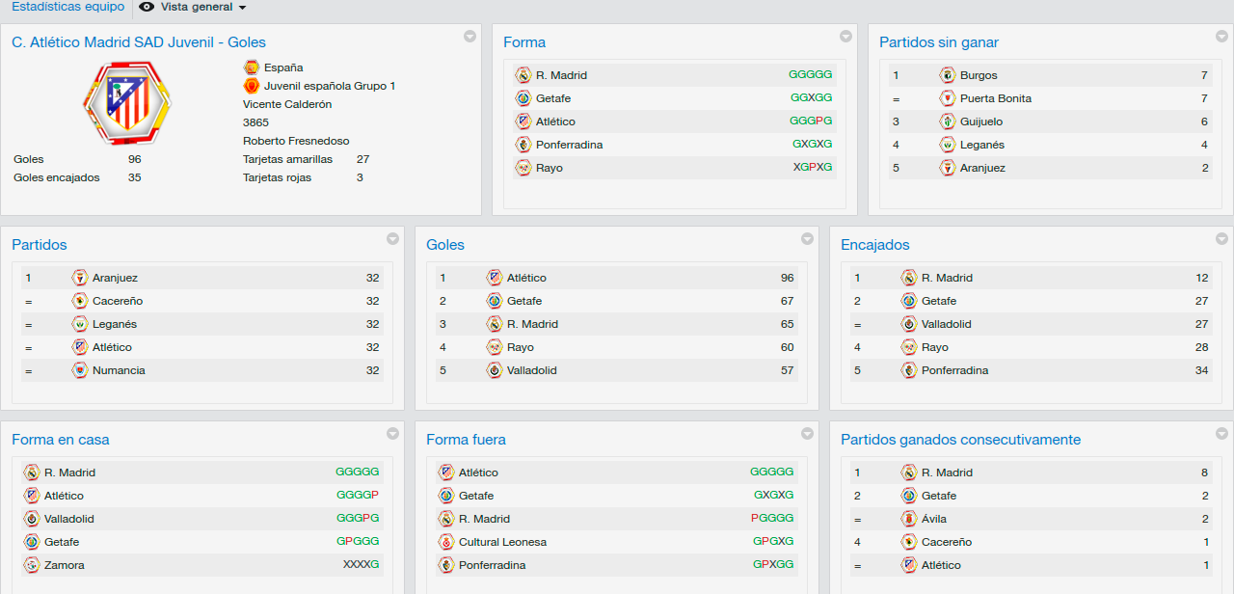
Task: Open the Partidos ganados consecutivamente heading
Action: point(960,440)
